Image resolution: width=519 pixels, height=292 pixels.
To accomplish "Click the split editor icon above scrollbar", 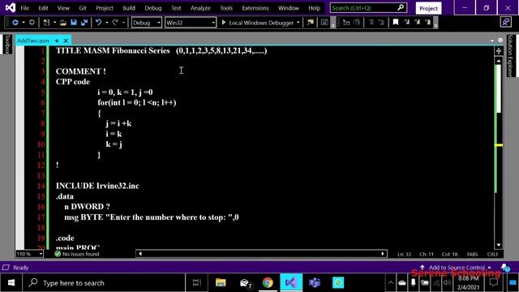I will coord(499,51).
